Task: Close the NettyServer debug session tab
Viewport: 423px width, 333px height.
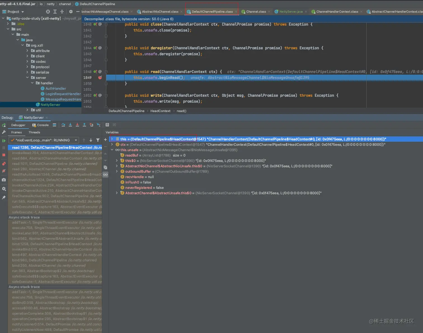Action: click(x=47, y=118)
